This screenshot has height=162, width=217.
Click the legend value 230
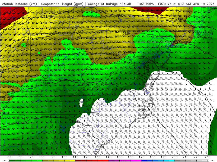(208, 157)
